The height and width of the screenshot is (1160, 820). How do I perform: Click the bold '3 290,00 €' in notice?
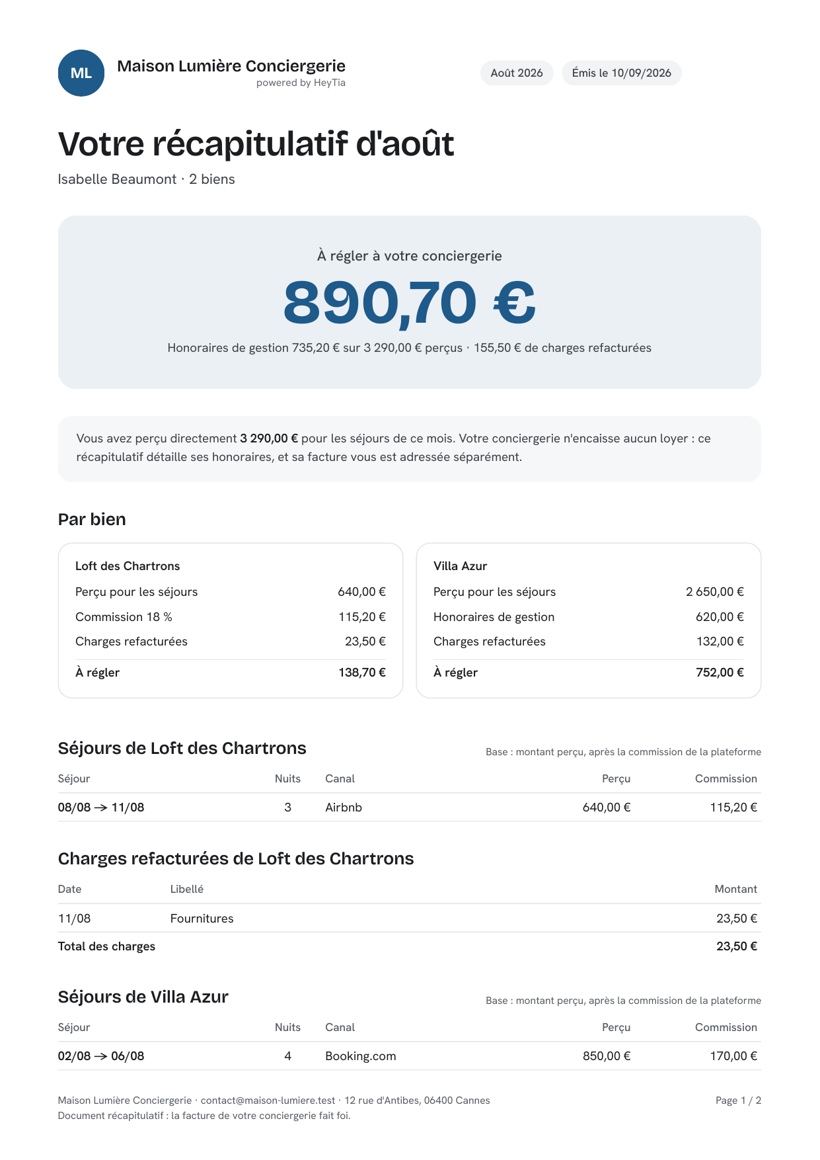click(269, 438)
